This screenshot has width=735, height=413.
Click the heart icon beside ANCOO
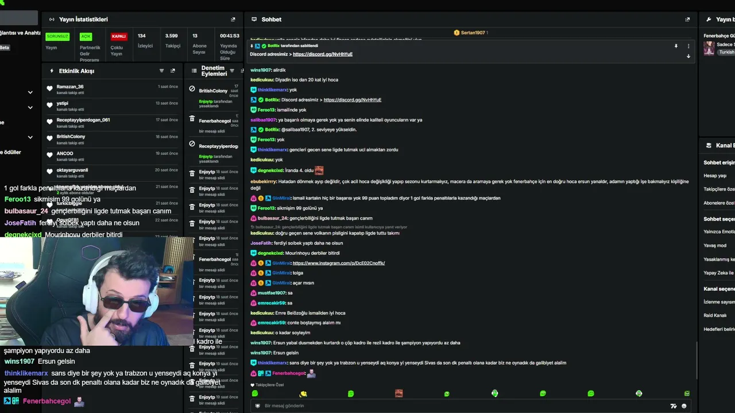49,155
